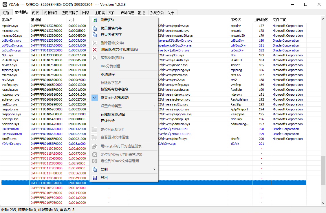Click the folder icon beside 定位到驱动文件
The image size is (326, 213).
[94, 130]
